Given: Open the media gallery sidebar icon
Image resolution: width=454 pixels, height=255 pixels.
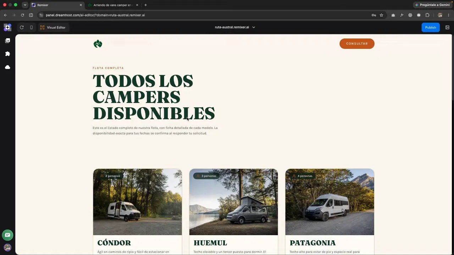Looking at the screenshot, I should tap(7, 41).
